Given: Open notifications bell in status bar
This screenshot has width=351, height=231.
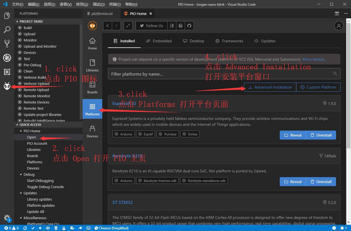Looking at the screenshot, I should point(343,228).
